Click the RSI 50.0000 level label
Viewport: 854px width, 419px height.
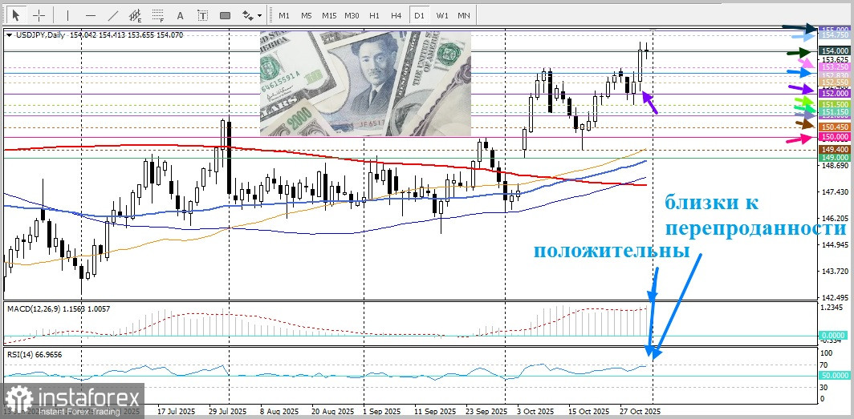835,376
